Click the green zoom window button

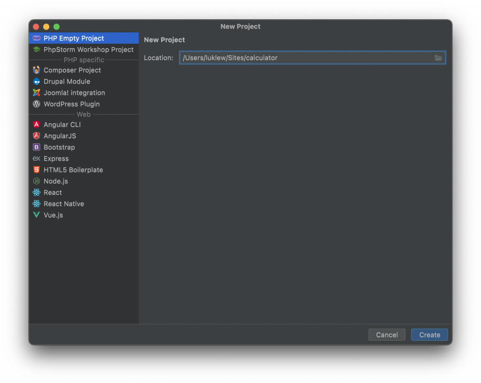[56, 27]
